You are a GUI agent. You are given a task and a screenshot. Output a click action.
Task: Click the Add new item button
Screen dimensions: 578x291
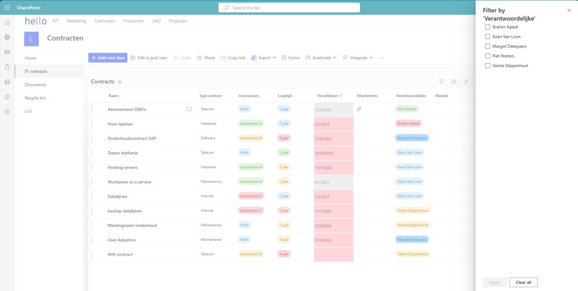108,58
